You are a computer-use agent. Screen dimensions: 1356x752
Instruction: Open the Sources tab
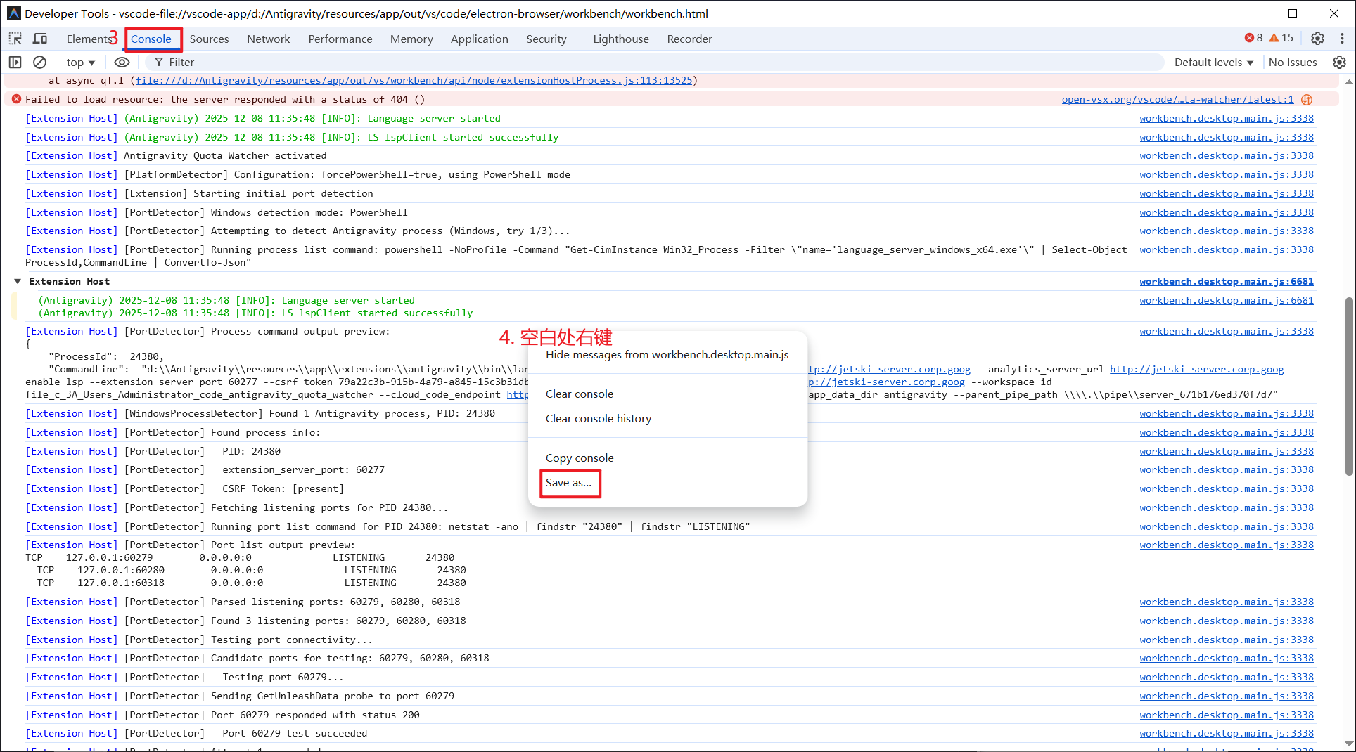click(x=209, y=39)
